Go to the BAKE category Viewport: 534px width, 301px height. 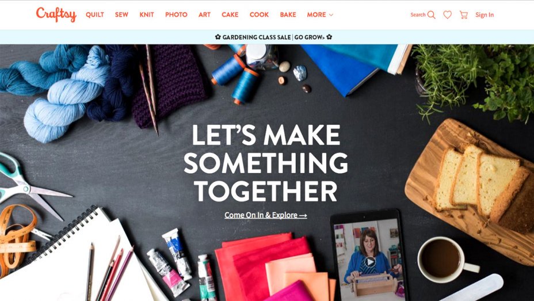click(x=288, y=14)
